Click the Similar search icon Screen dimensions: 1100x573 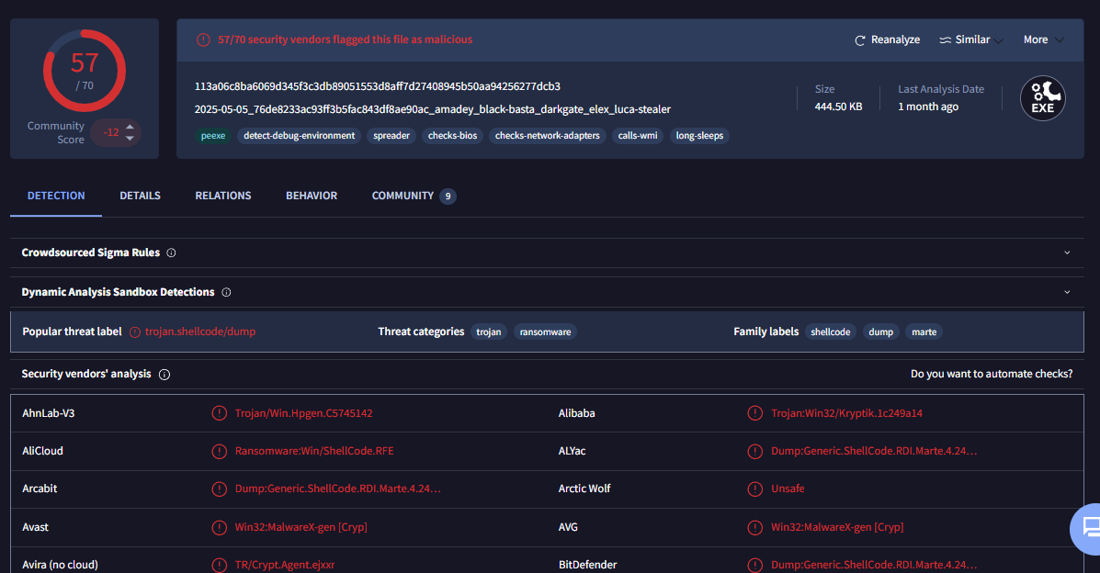pos(945,40)
